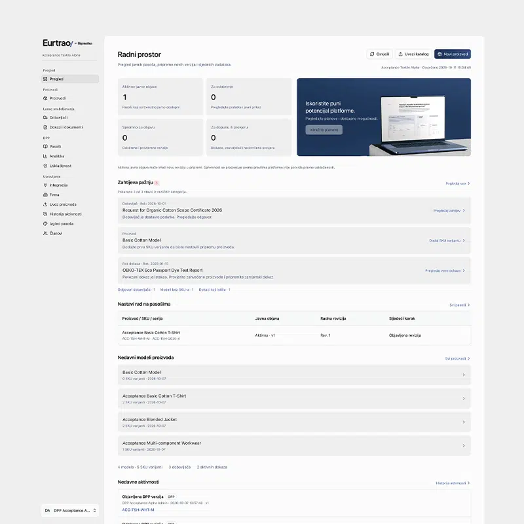Image resolution: width=524 pixels, height=524 pixels.
Task: Open Acceptance Basic Cotton T-Shirt passport row
Action: (x=294, y=335)
